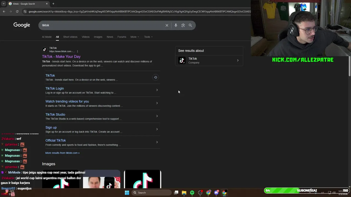Switch to the Videos tab
Viewport: 351px width, 197px height.
[x=86, y=37]
